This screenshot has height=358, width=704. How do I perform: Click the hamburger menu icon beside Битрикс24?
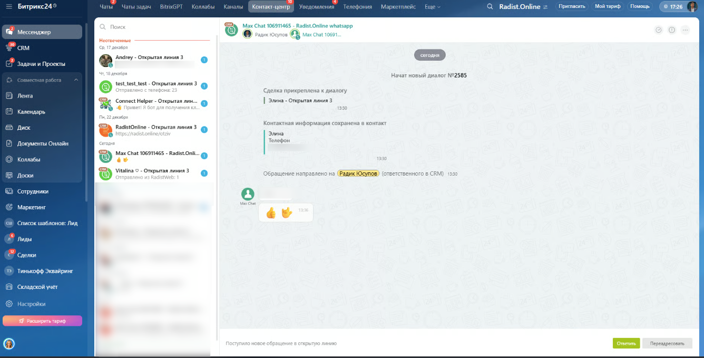click(9, 7)
